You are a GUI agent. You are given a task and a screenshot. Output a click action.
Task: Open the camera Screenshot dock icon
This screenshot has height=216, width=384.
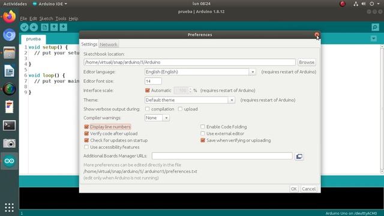[x=10, y=143]
